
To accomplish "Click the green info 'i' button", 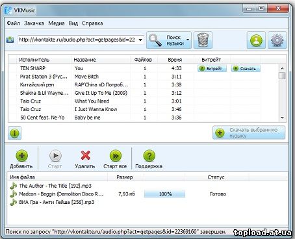I will click(x=14, y=133).
